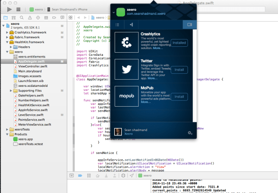
Task: Click the Step Into debug icon
Action: (x=106, y=175)
